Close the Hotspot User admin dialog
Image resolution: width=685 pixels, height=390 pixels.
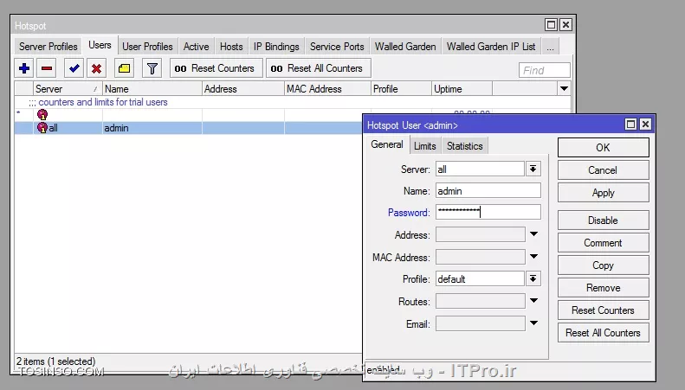pyautogui.click(x=645, y=125)
